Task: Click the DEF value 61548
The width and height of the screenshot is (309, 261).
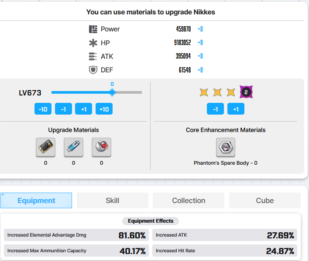Action: pyautogui.click(x=185, y=70)
